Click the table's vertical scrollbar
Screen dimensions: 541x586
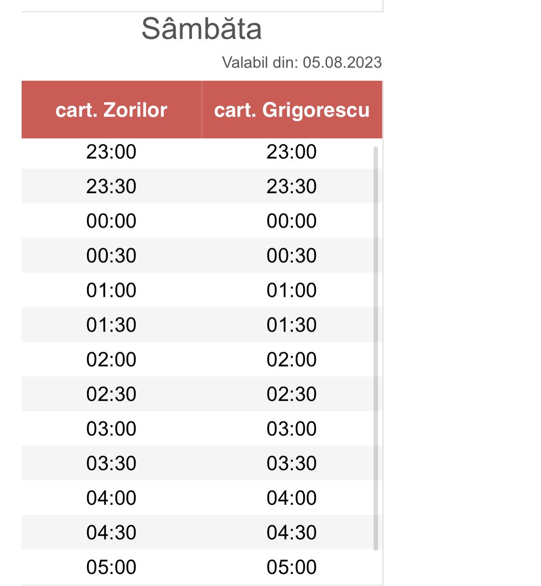(376, 348)
